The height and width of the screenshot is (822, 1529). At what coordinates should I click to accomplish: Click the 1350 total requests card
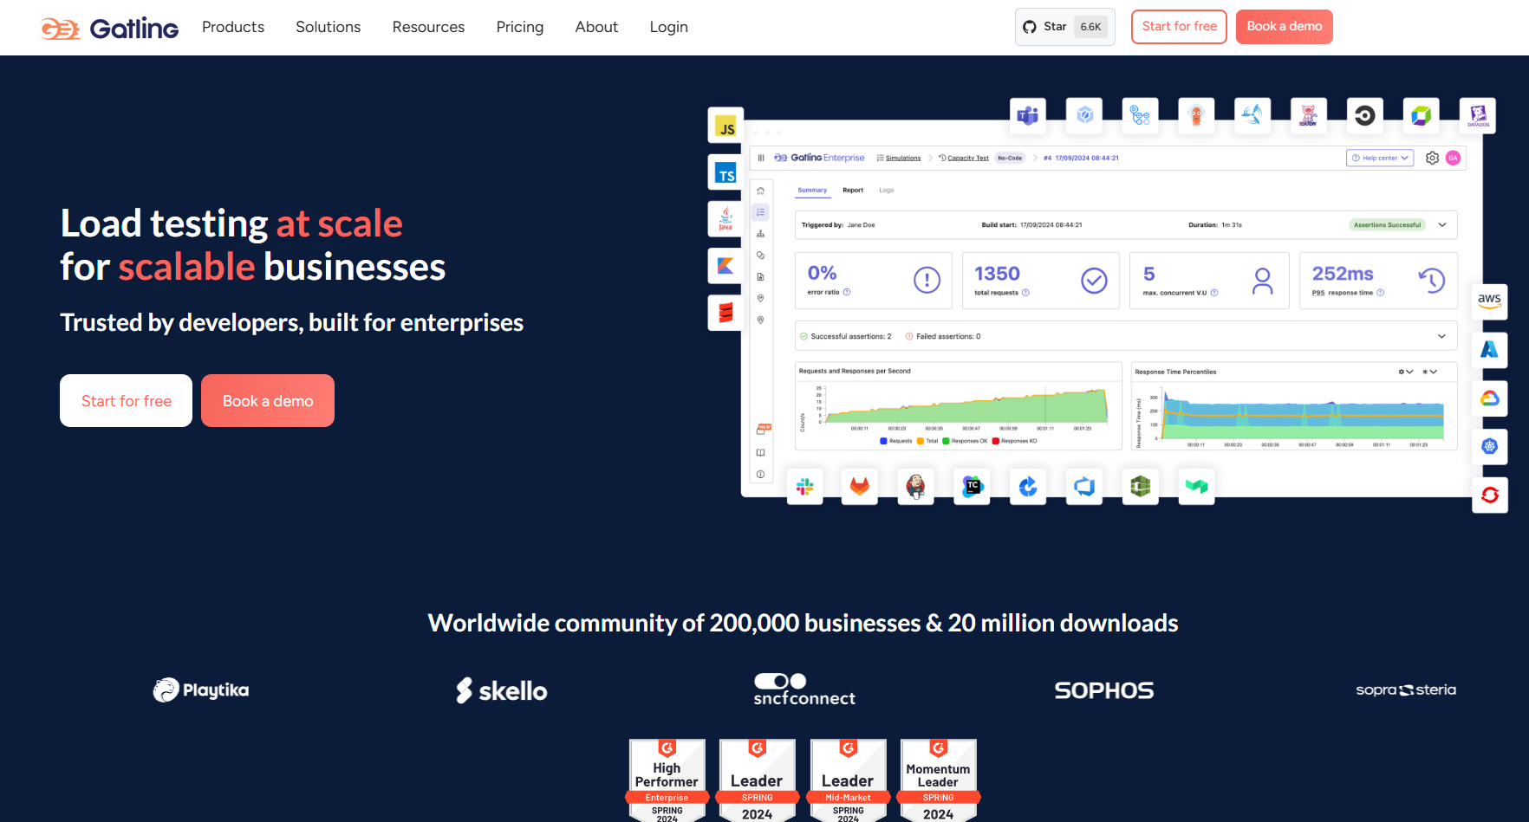tap(1041, 281)
